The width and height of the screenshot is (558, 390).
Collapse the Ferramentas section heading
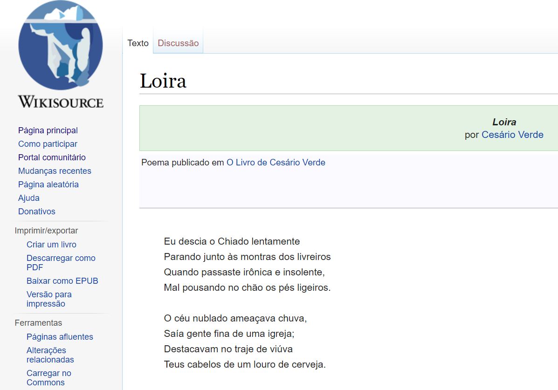(38, 323)
